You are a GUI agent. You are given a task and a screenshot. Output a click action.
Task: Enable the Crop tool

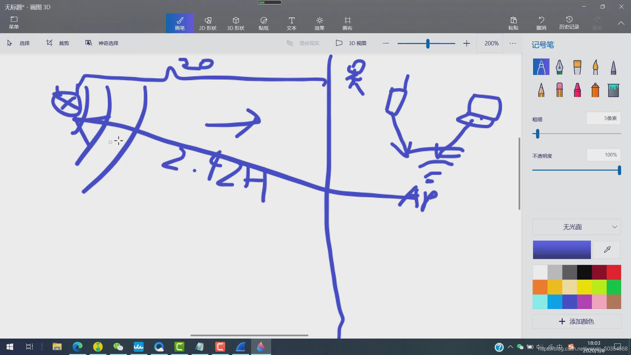[x=58, y=43]
